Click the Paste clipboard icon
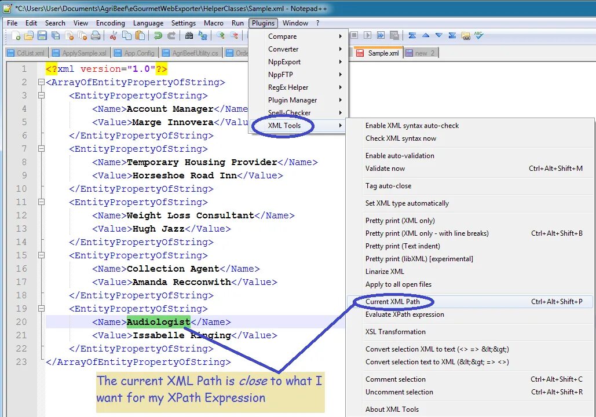 (140, 36)
